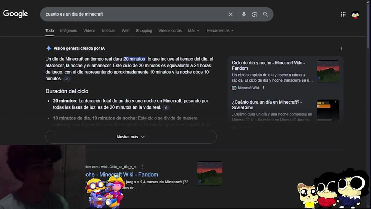
Task: Click source link chip after 20 minutos bullet
Action: point(166,108)
